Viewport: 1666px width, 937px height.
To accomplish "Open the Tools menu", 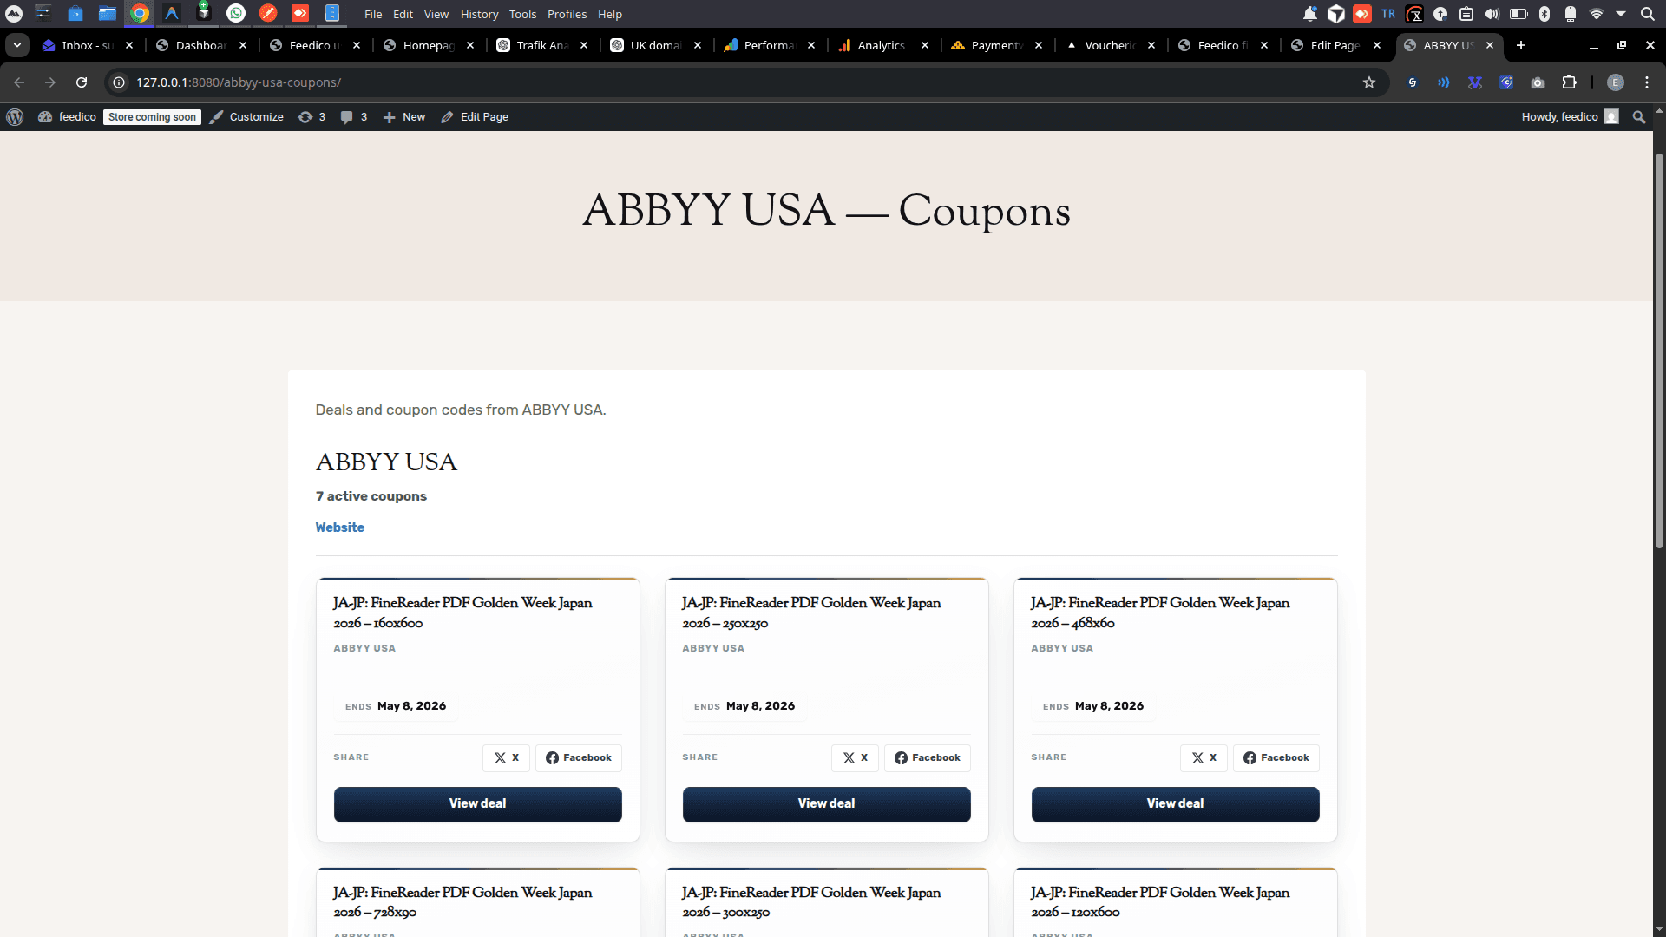I will click(x=522, y=14).
